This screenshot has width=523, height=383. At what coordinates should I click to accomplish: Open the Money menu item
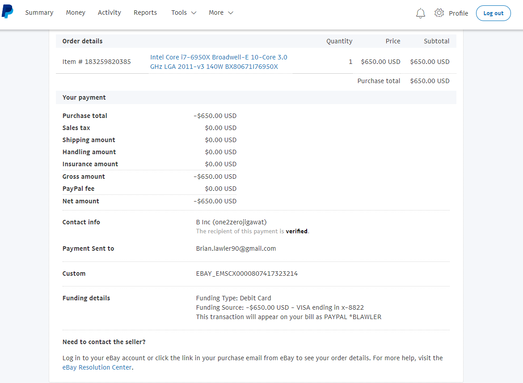76,13
